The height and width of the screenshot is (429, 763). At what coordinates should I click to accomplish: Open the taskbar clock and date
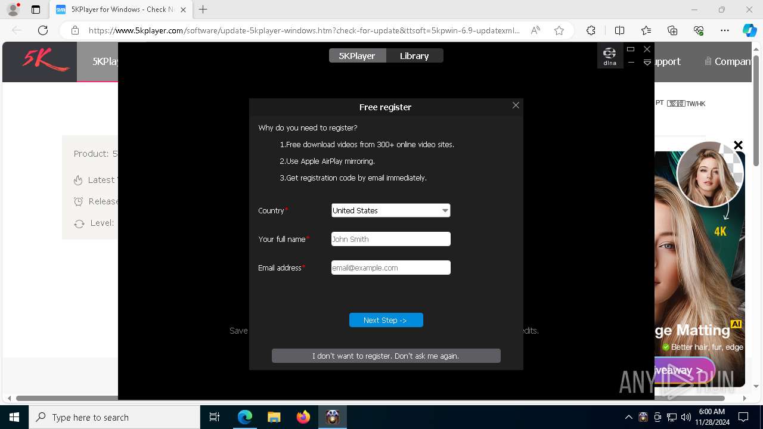pos(711,417)
